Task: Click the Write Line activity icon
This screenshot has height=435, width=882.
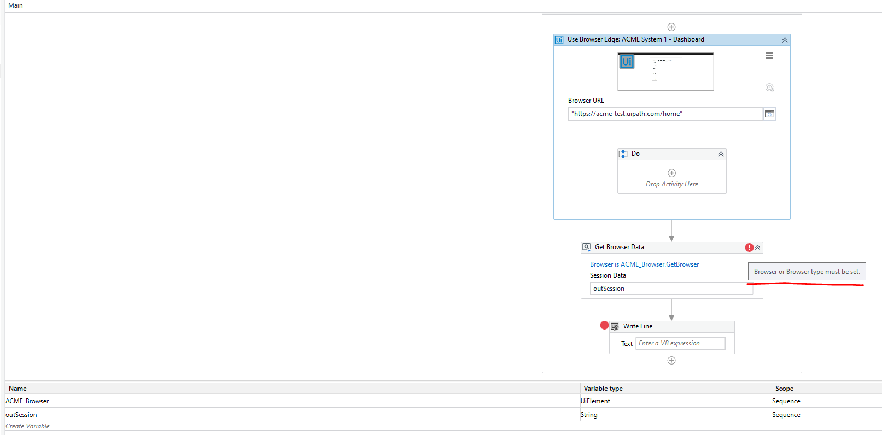Action: (x=615, y=327)
